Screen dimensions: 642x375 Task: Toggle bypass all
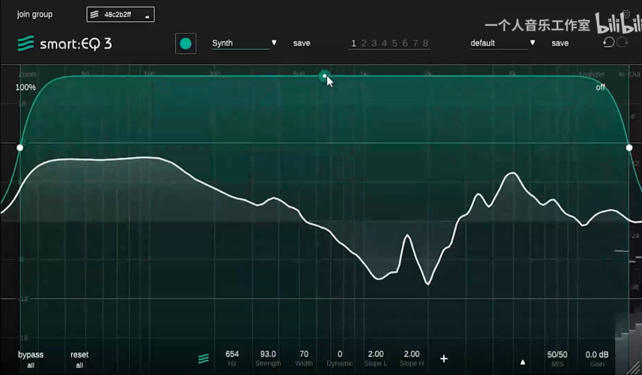(31, 359)
